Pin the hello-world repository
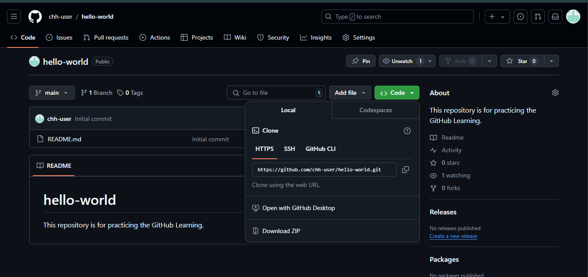The height and width of the screenshot is (277, 588). click(361, 61)
